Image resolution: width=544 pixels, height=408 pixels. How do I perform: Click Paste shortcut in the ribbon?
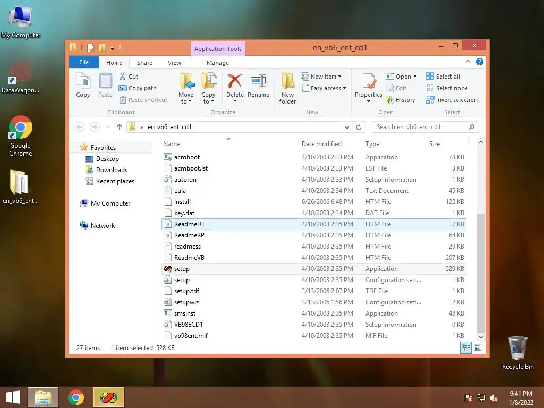click(143, 100)
